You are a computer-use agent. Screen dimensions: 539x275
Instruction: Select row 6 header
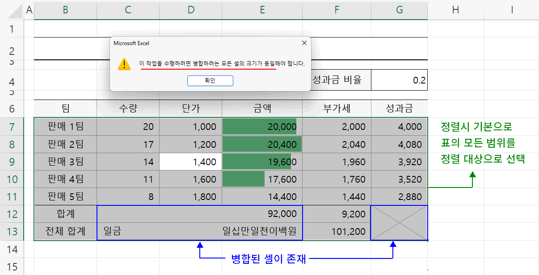tap(12, 108)
